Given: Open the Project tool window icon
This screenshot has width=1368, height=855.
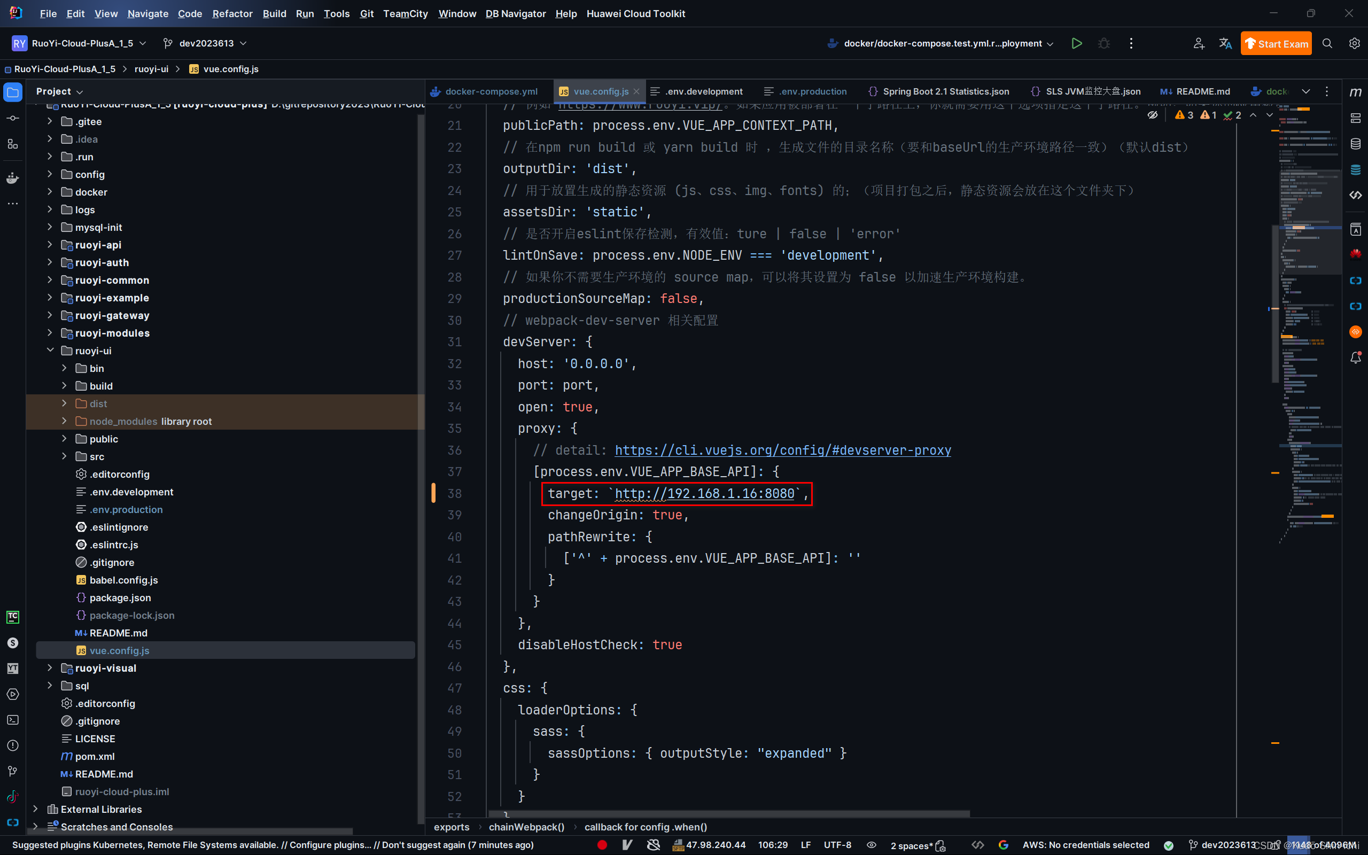Looking at the screenshot, I should click(12, 92).
